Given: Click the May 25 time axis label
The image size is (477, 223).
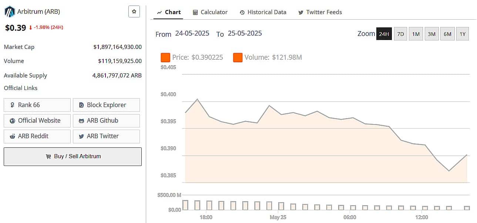Looking at the screenshot, I should tap(278, 217).
